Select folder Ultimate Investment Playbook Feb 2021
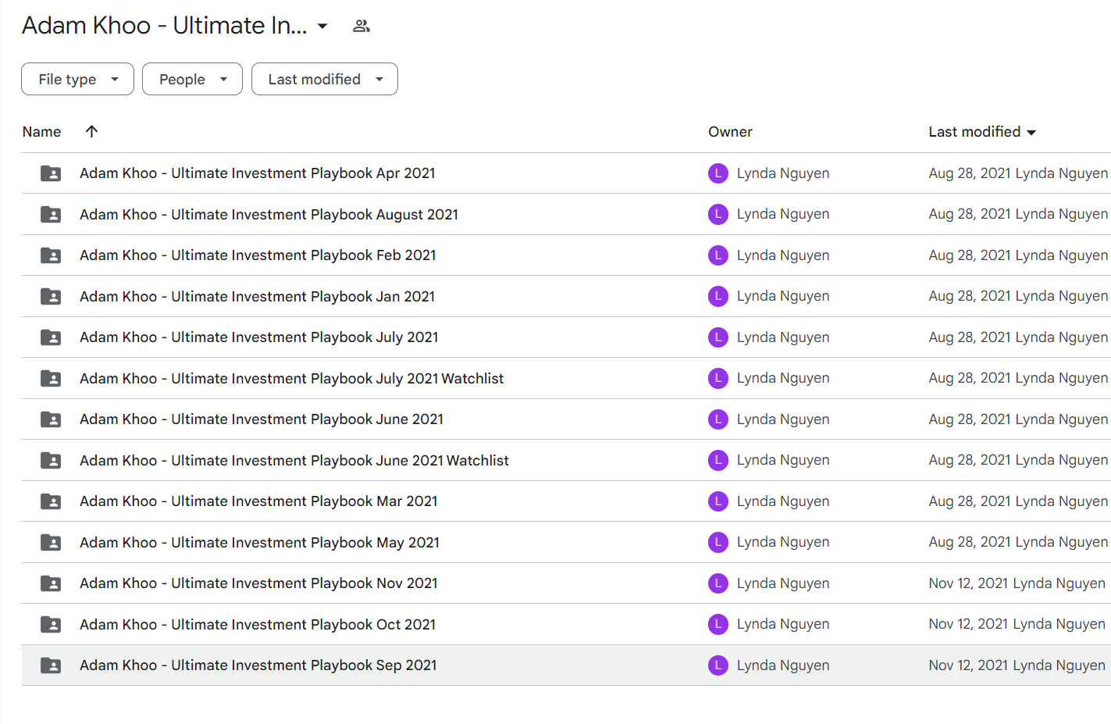The width and height of the screenshot is (1111, 724). point(258,255)
